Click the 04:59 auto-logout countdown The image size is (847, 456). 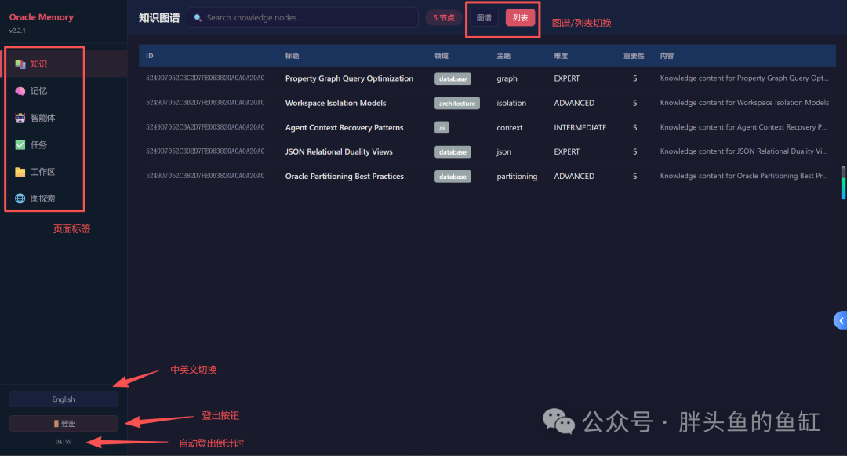click(64, 442)
